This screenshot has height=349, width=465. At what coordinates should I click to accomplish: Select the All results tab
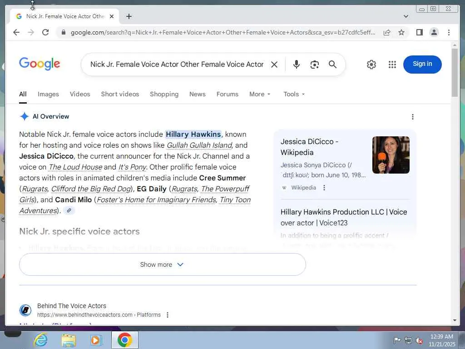pyautogui.click(x=23, y=94)
